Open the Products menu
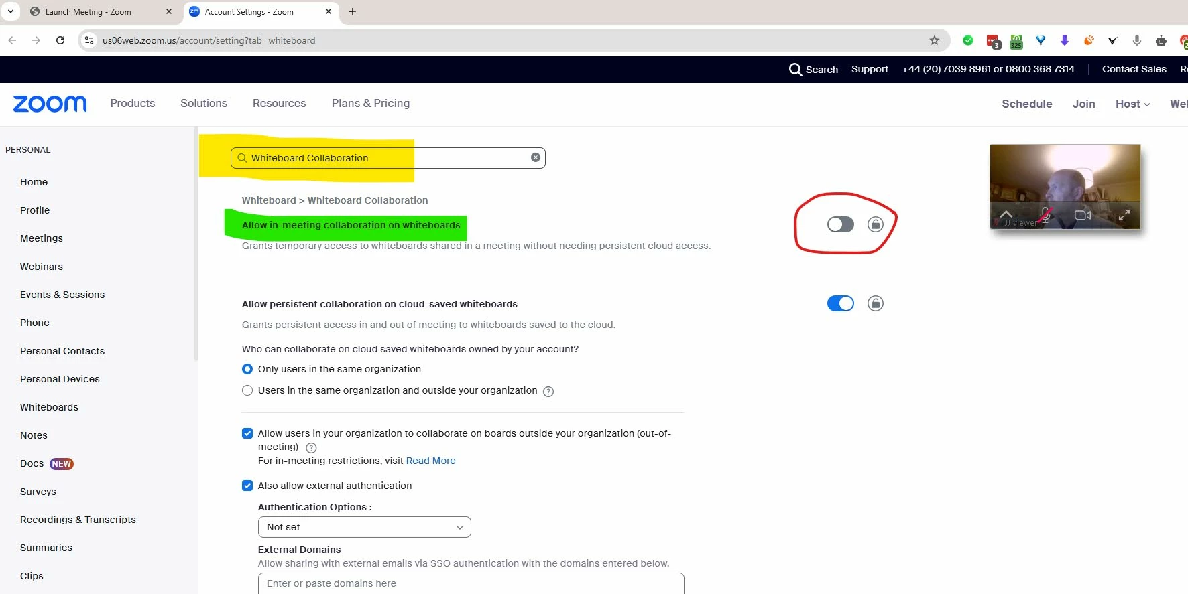The image size is (1188, 594). pyautogui.click(x=133, y=103)
